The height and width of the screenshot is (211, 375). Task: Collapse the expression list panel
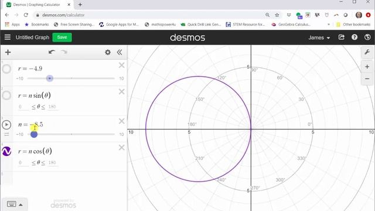coord(120,52)
